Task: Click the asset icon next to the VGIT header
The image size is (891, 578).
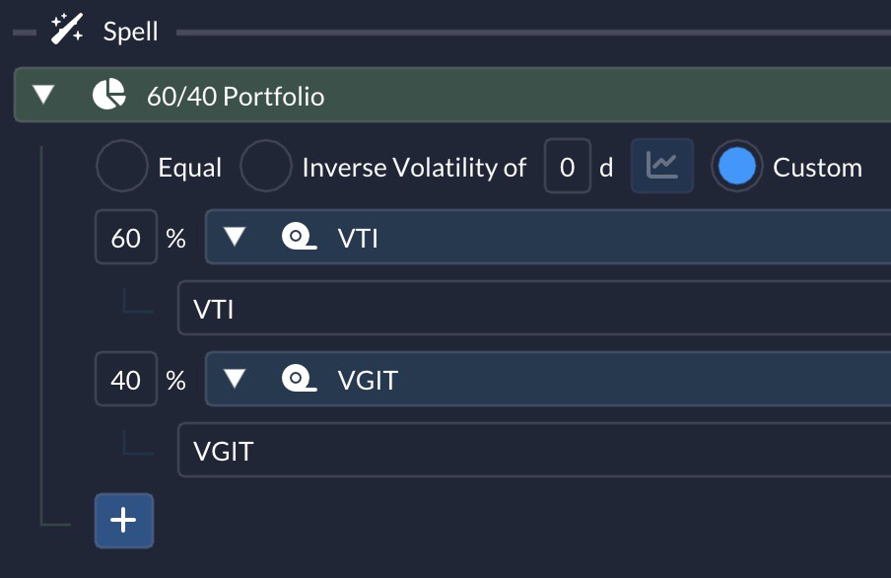Action: 299,379
